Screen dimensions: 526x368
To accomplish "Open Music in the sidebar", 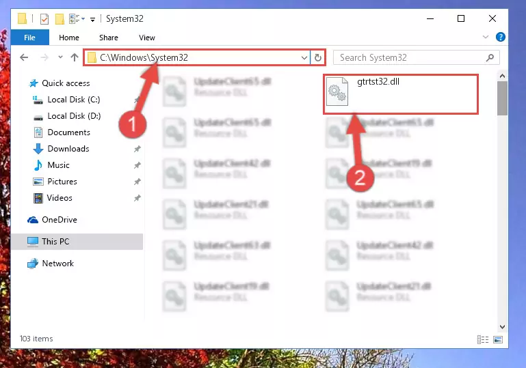I will point(52,165).
